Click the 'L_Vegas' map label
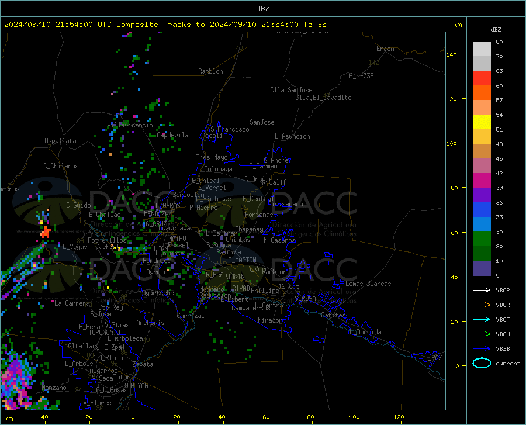The width and height of the screenshot is (526, 425). tap(75, 247)
